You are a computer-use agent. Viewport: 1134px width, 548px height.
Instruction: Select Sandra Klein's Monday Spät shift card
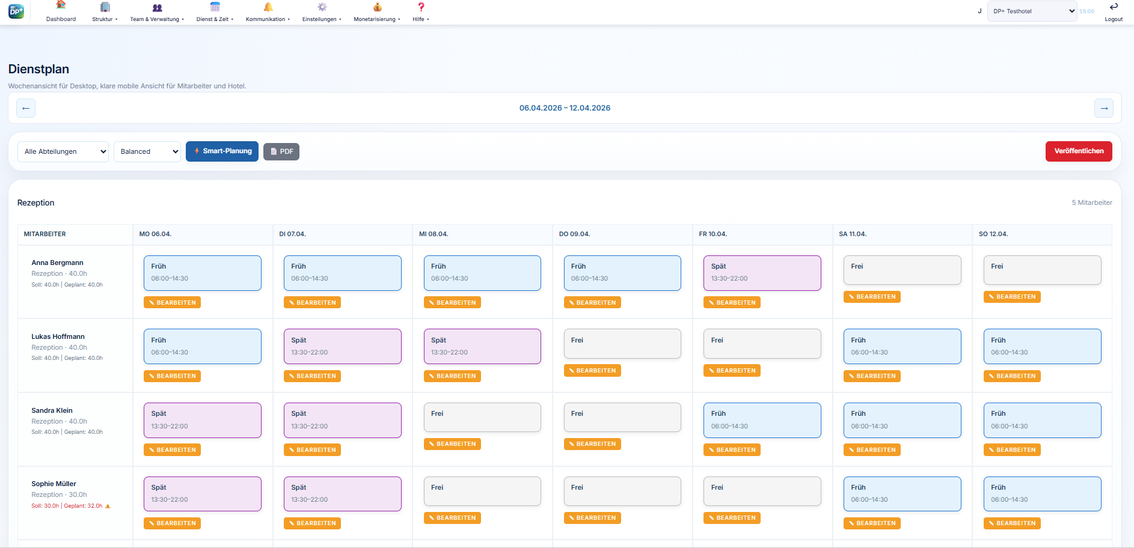[202, 420]
